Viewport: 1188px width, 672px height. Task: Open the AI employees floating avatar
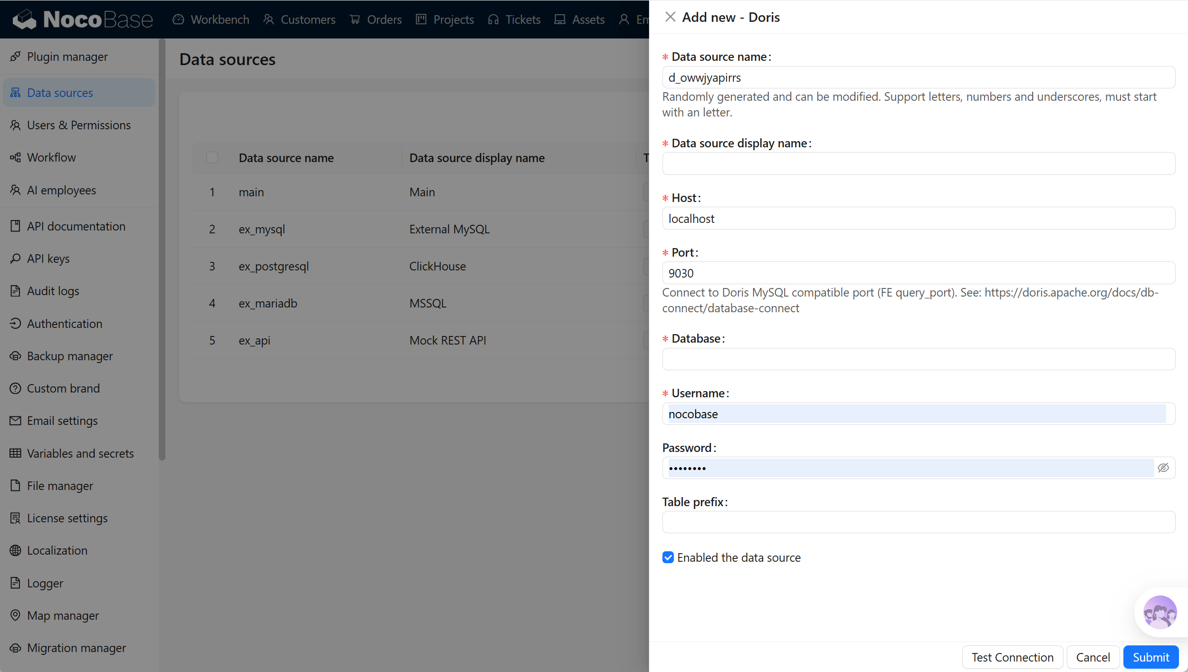click(1159, 612)
